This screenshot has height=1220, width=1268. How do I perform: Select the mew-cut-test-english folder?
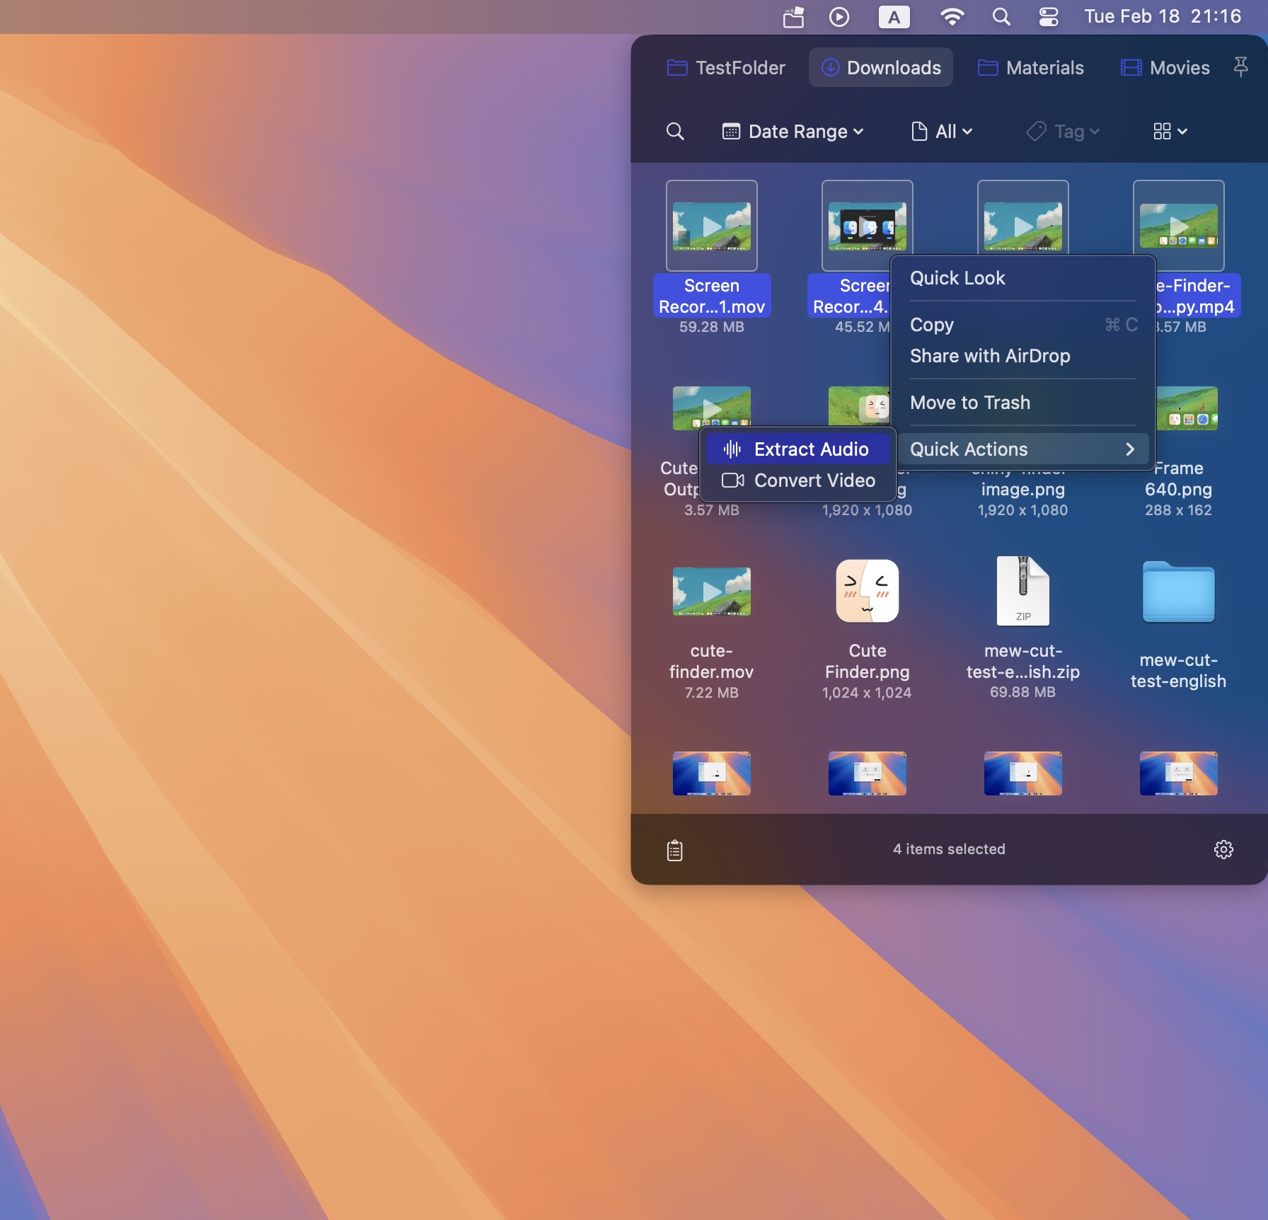click(1178, 594)
